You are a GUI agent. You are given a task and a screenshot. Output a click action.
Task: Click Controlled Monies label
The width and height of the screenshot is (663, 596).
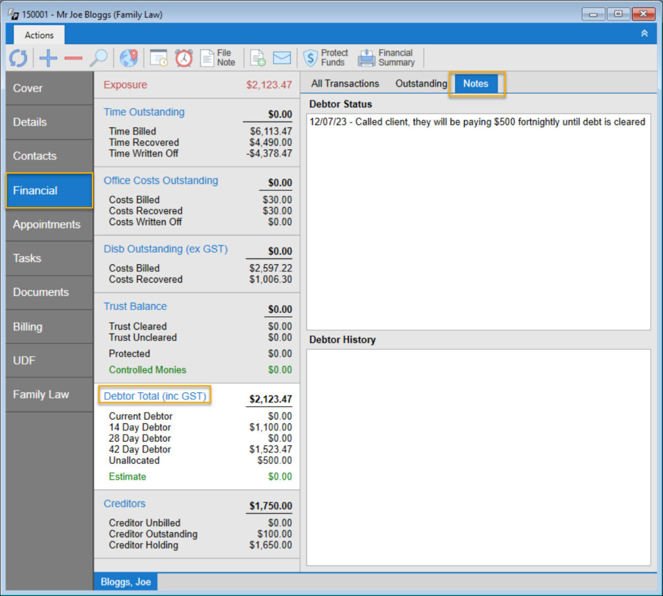click(x=148, y=370)
